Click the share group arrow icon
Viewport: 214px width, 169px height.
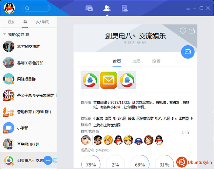tap(192, 30)
